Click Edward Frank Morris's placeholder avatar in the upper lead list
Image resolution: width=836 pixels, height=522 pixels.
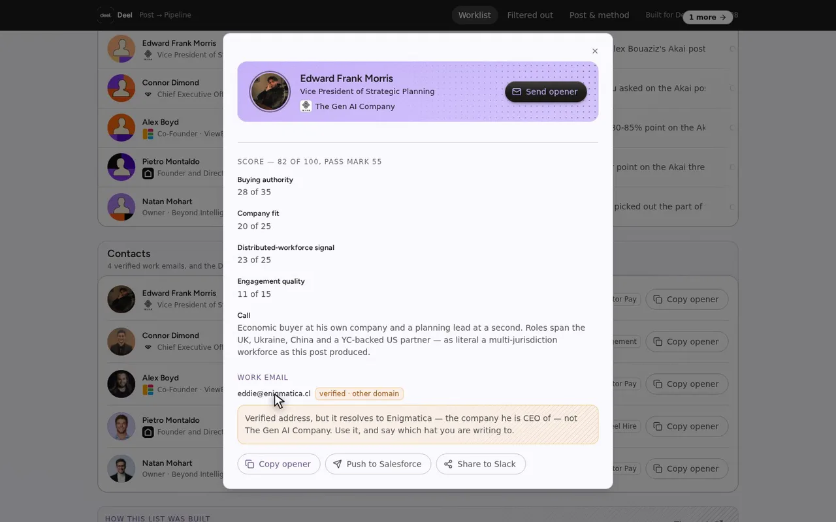point(121,49)
